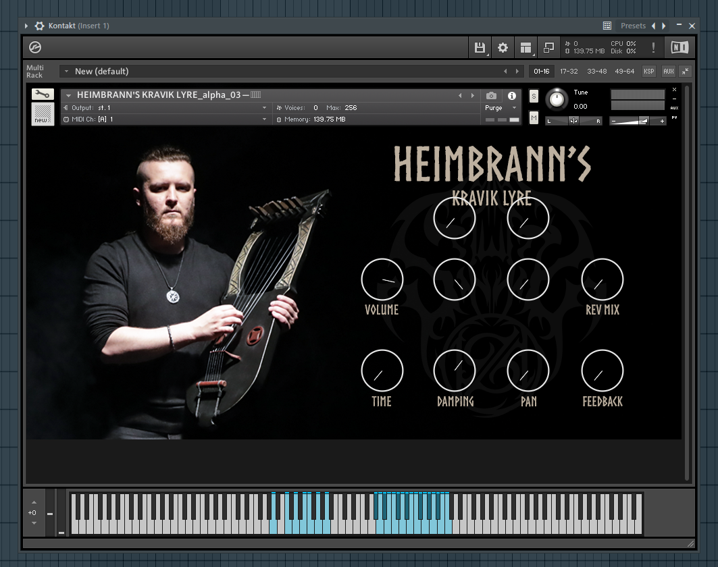
Task: Click the wrench icon to edit the instrument
Action: [43, 94]
